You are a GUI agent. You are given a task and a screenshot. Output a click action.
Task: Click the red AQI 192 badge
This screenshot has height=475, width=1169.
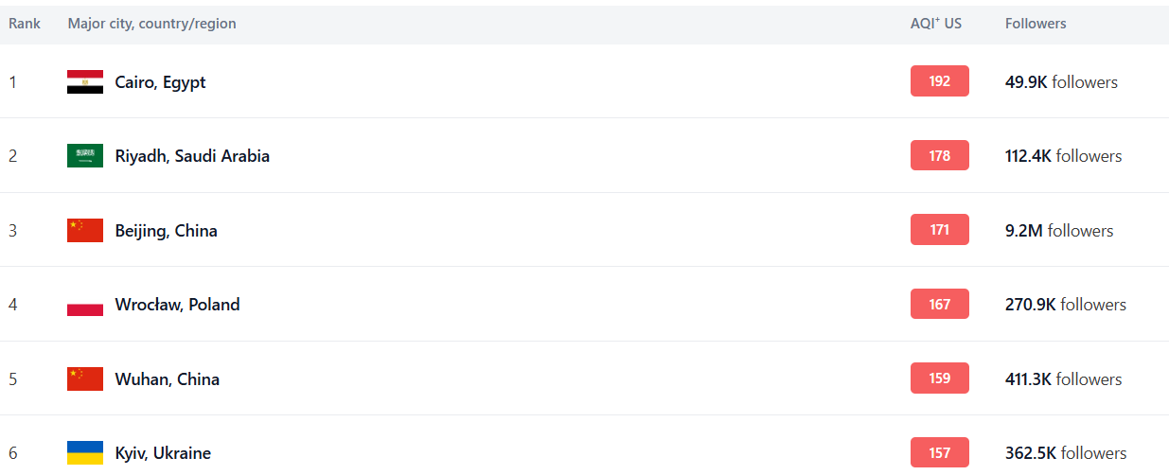[x=939, y=81]
